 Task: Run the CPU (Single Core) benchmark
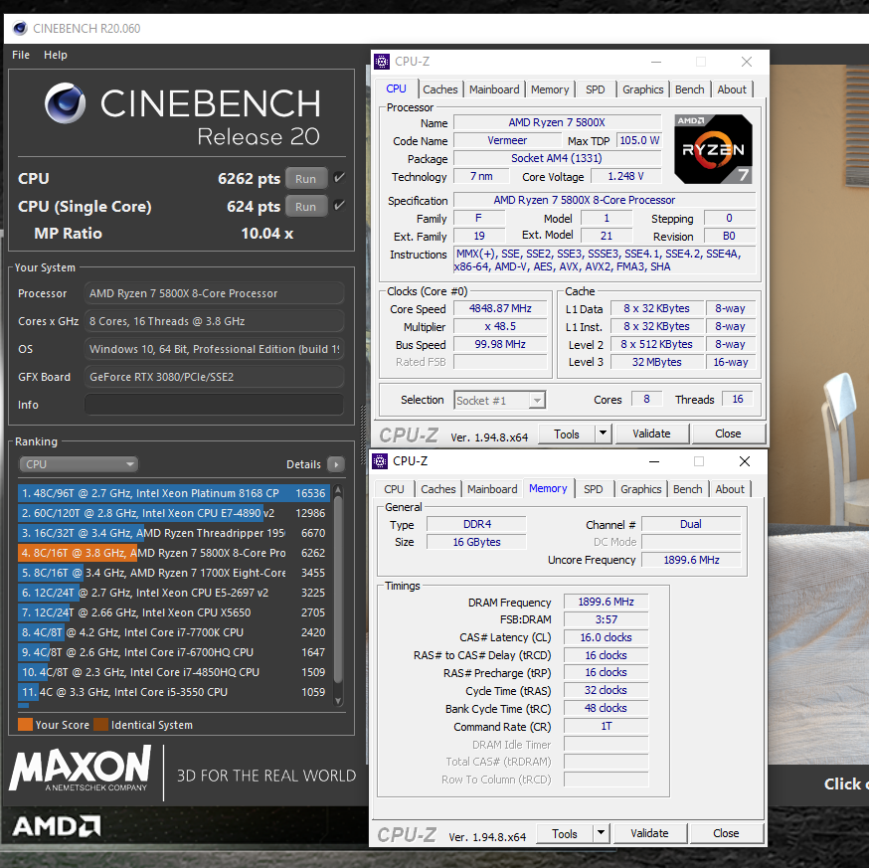(306, 206)
